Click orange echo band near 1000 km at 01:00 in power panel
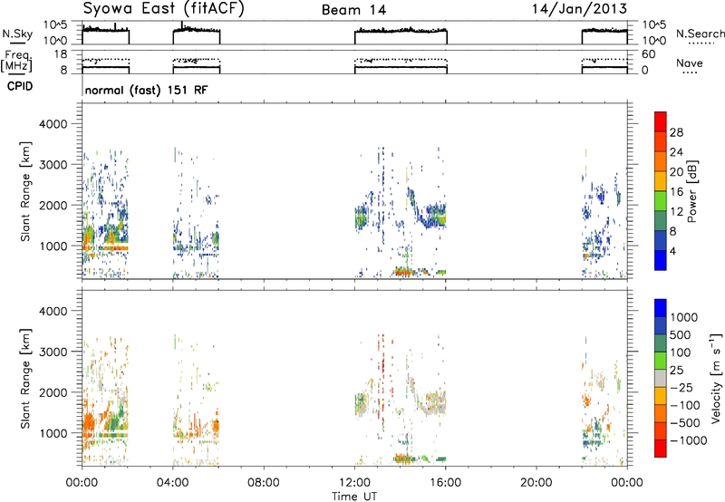 click(x=105, y=248)
